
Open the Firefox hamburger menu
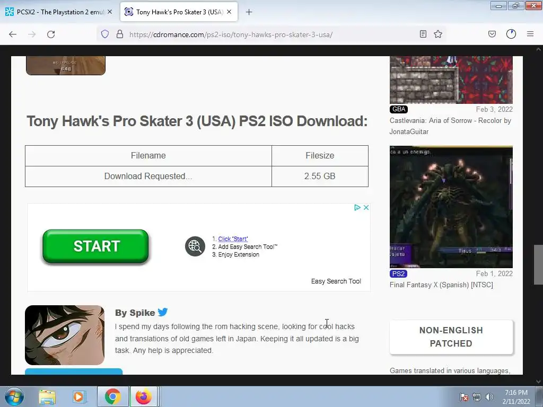[x=530, y=34]
